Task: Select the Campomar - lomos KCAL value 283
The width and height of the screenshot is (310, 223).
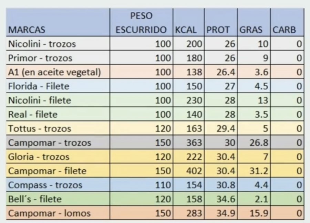Action: [x=195, y=213]
